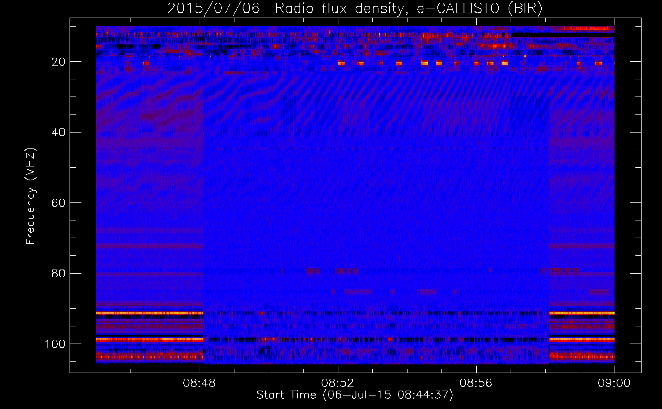Select the 08:52 time tick label
662x409 pixels.
click(x=338, y=383)
